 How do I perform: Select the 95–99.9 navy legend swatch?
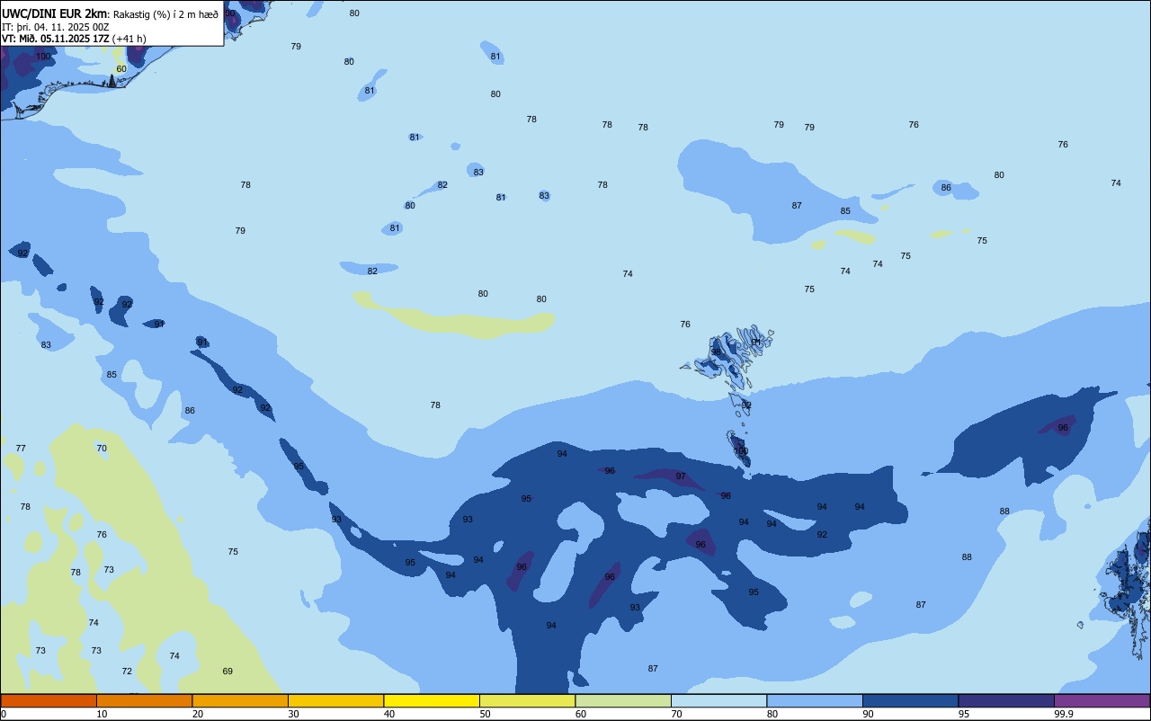pos(1006,700)
